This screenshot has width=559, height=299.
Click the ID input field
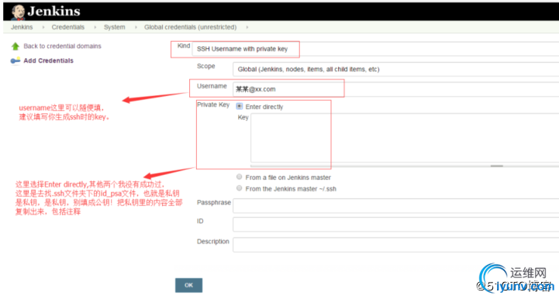[395, 225]
